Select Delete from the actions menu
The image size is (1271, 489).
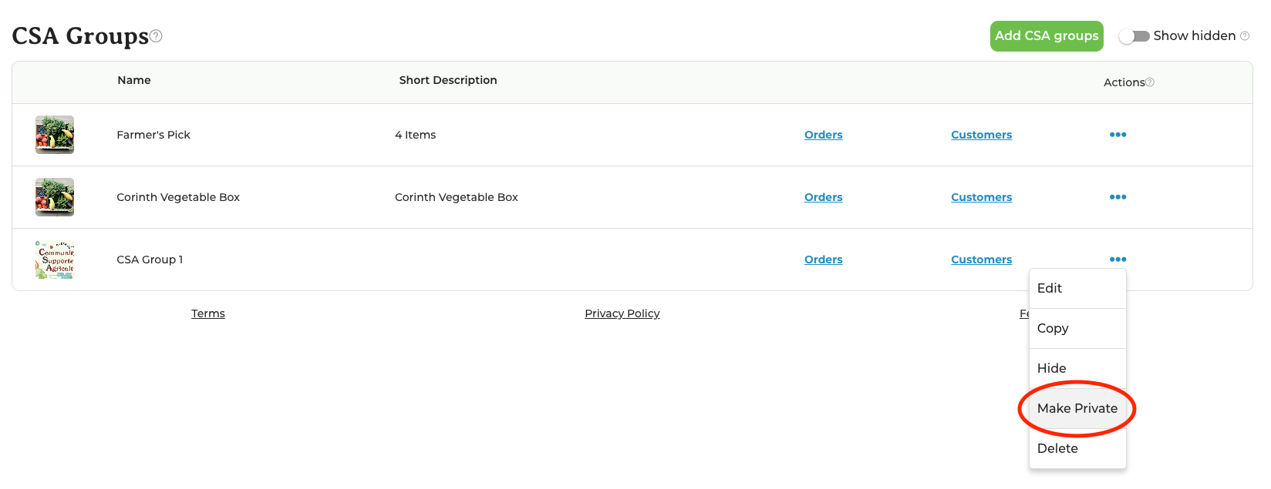[x=1077, y=448]
